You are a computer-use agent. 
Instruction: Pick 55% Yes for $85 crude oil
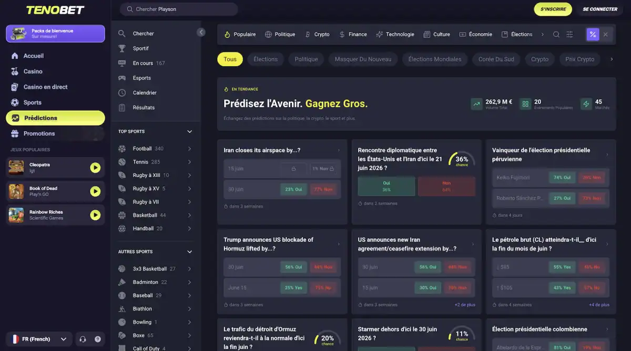tap(562, 267)
